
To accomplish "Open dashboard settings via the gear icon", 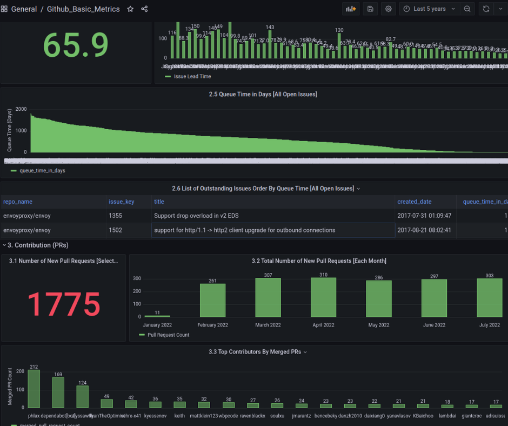I will 388,9.
